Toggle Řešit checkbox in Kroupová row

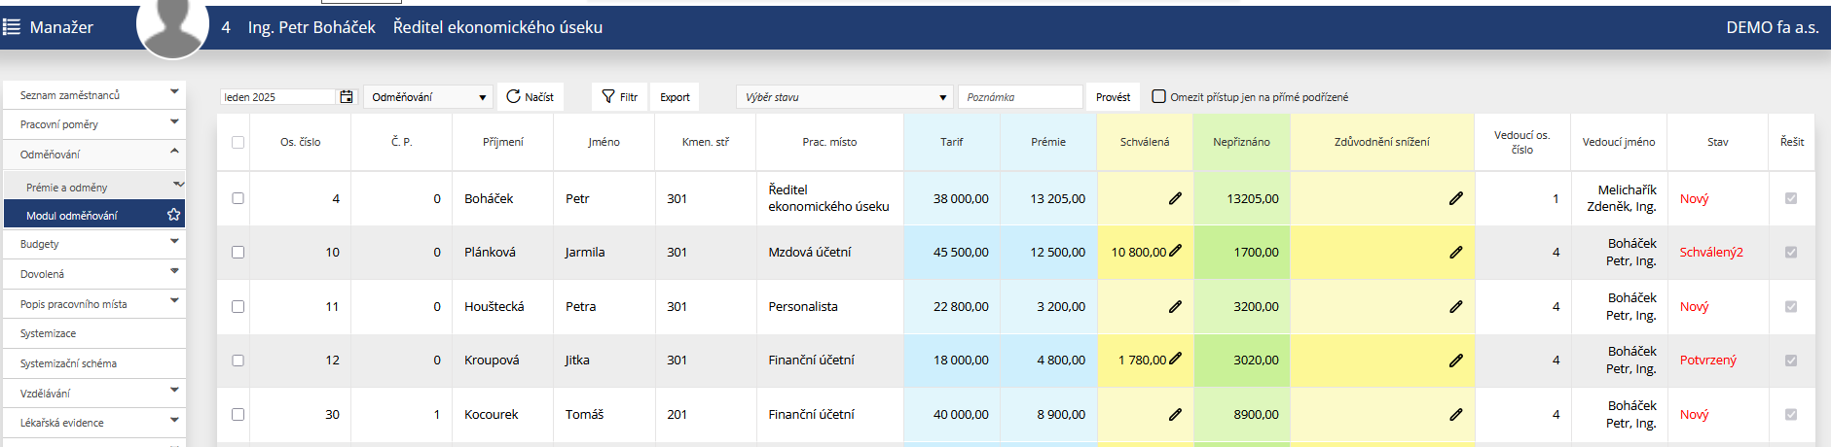click(1791, 360)
